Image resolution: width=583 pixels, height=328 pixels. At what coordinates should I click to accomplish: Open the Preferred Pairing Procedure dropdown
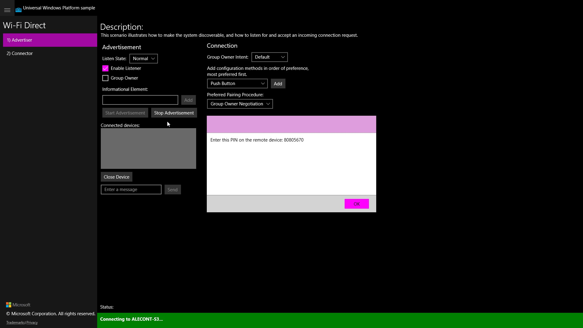pos(240,104)
